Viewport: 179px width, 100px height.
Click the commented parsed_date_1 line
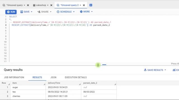point(60,22)
